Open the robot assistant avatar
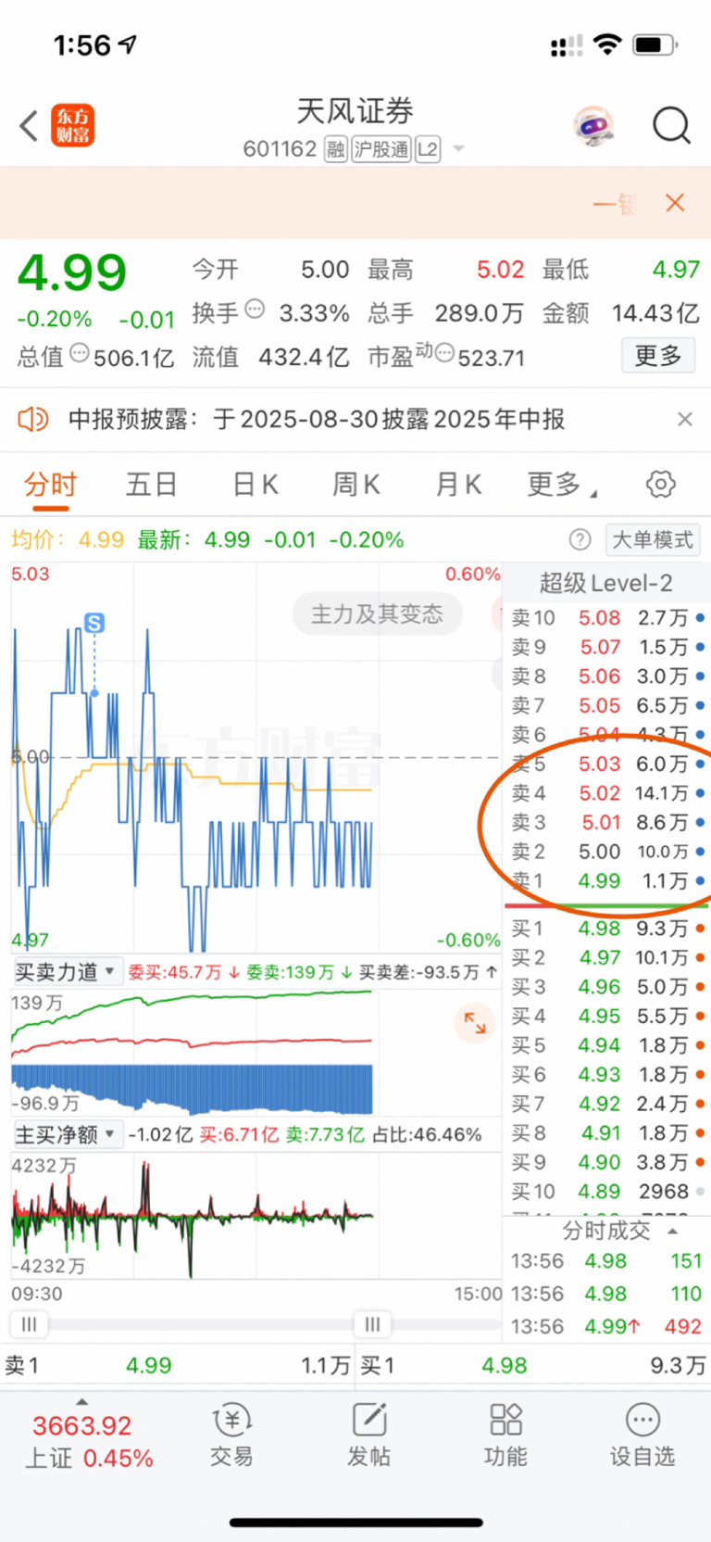Image resolution: width=711 pixels, height=1542 pixels. coord(593,125)
